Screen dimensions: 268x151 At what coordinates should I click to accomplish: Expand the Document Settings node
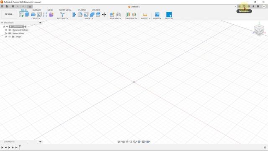click(6, 30)
